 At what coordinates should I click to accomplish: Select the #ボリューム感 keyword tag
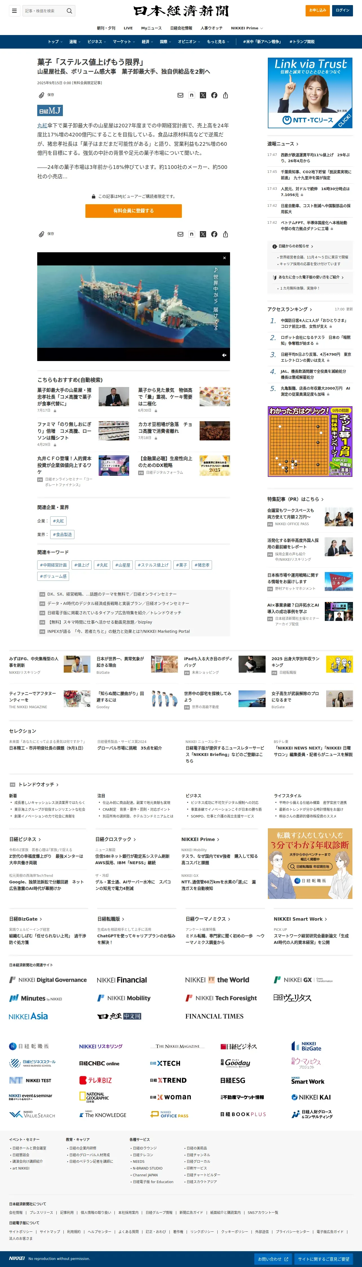[x=54, y=576]
